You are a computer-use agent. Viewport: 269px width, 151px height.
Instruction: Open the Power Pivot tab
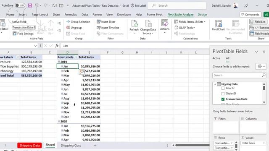coord(155,15)
